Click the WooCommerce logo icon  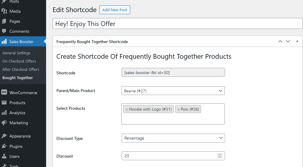(x=4, y=92)
